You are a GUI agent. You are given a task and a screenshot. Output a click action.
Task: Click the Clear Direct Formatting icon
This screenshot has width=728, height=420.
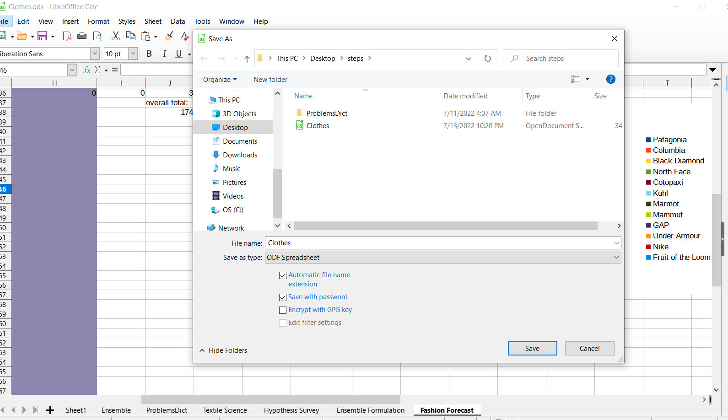pyautogui.click(x=184, y=36)
